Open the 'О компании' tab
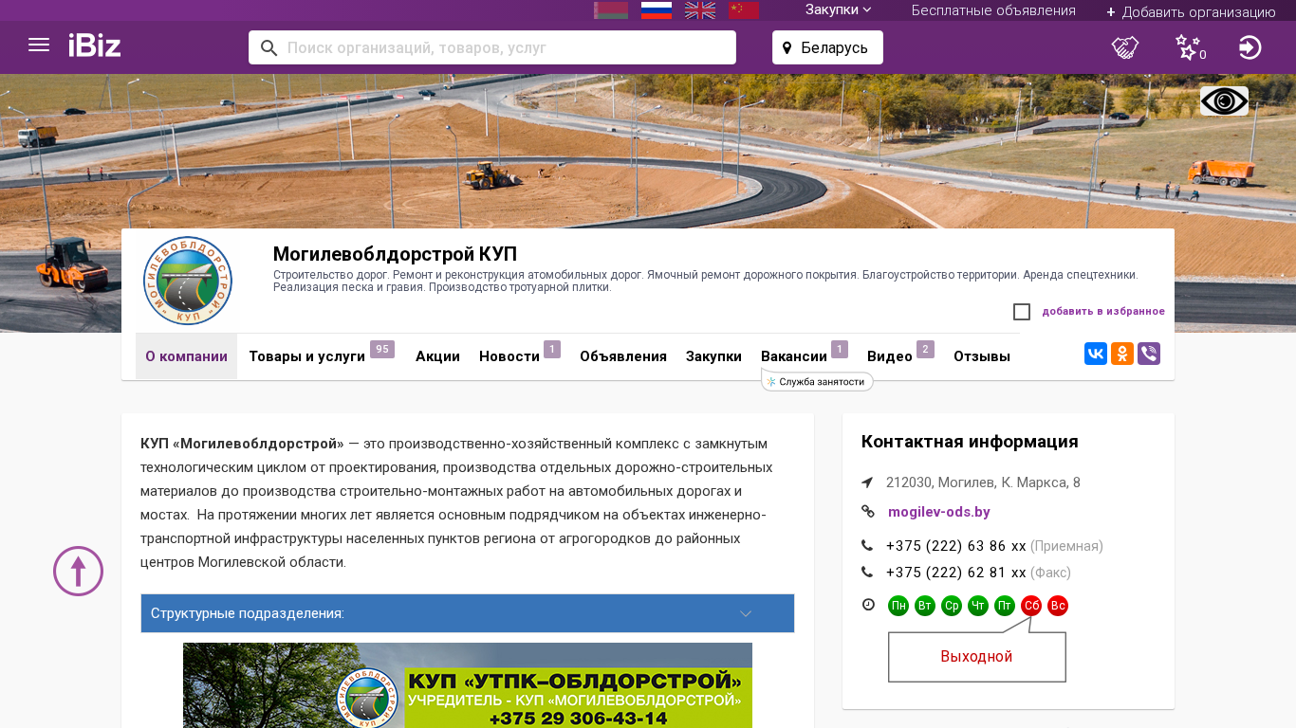The image size is (1296, 728). [x=186, y=356]
